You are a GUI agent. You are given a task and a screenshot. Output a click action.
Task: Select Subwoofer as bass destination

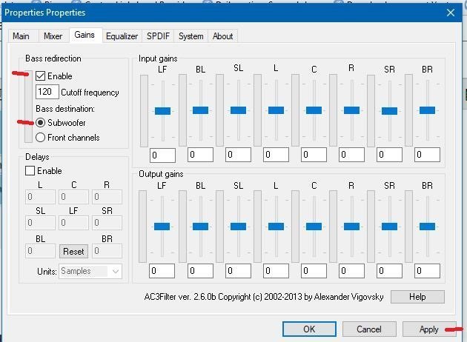(41, 123)
